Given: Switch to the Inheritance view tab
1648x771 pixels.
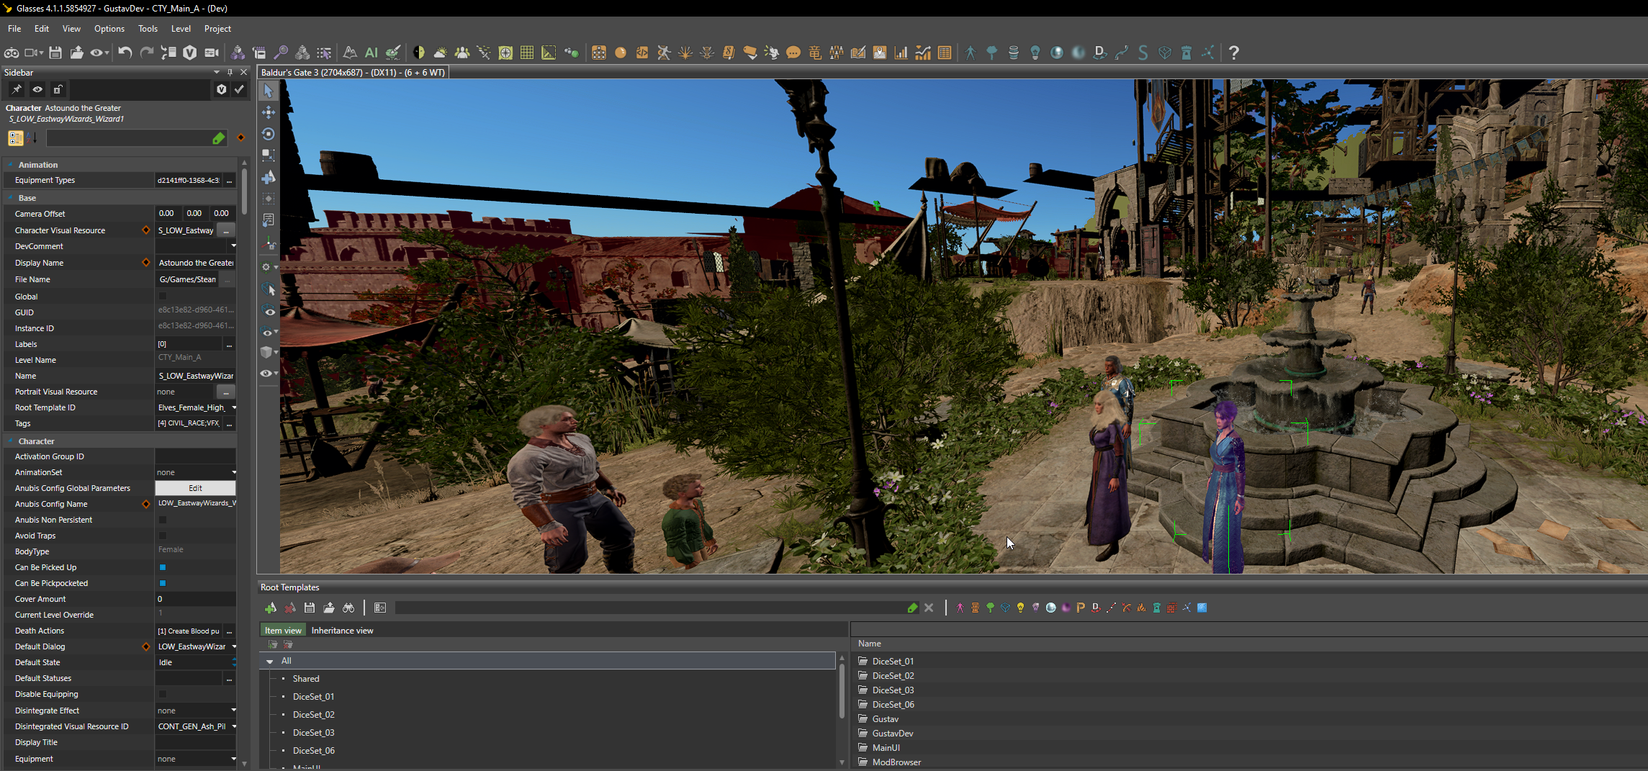Looking at the screenshot, I should [342, 631].
